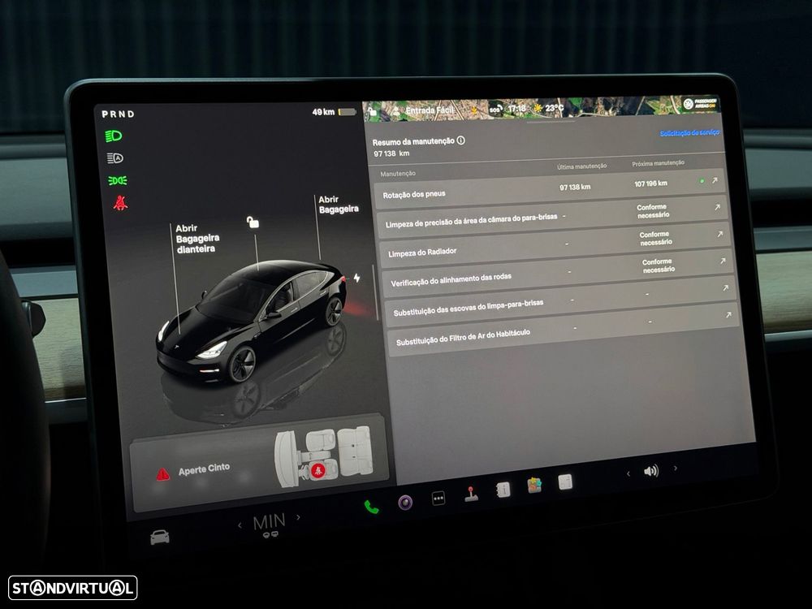This screenshot has height=609, width=812.
Task: Tap the seat occupancy diagram
Action: click(x=323, y=456)
